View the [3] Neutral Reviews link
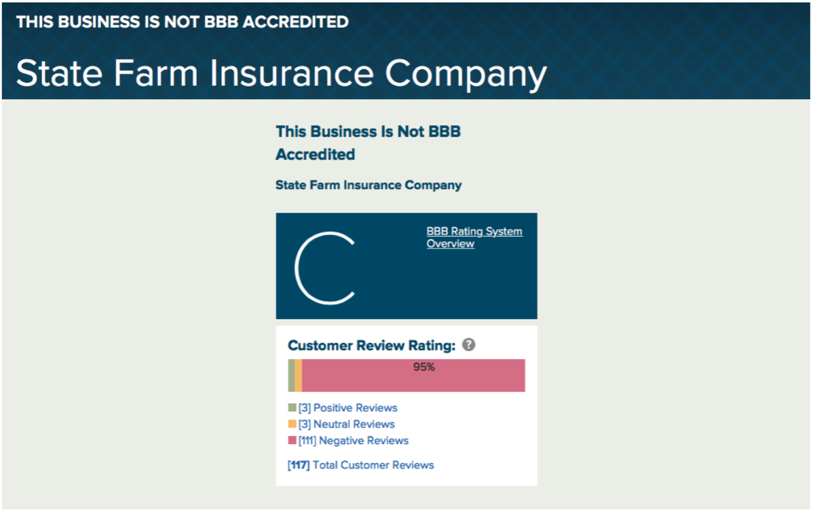 pyautogui.click(x=346, y=424)
